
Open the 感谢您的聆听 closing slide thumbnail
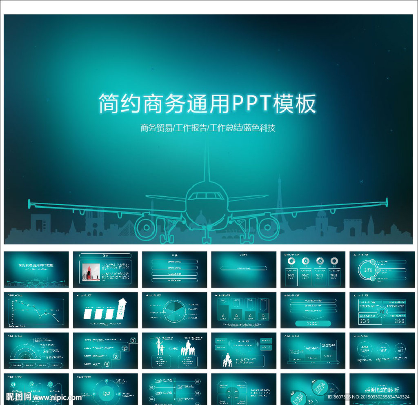[x=382, y=389]
